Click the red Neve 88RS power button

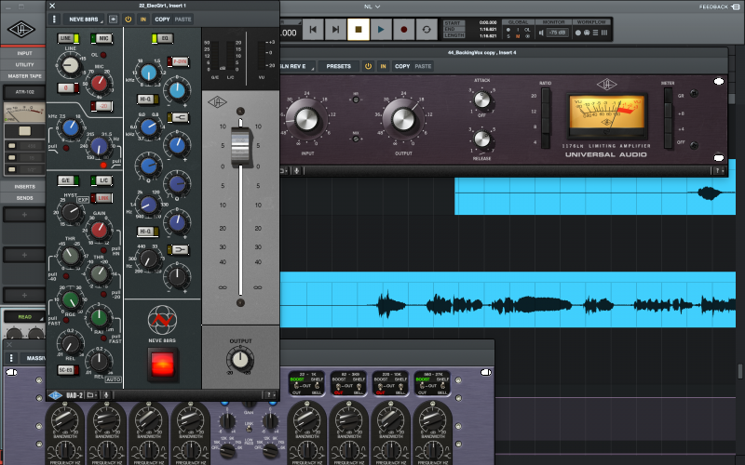[162, 365]
